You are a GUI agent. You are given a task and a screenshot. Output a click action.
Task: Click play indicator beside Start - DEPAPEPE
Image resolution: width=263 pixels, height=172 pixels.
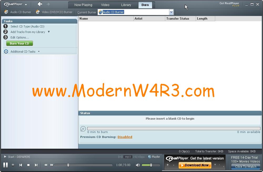(x=5, y=157)
